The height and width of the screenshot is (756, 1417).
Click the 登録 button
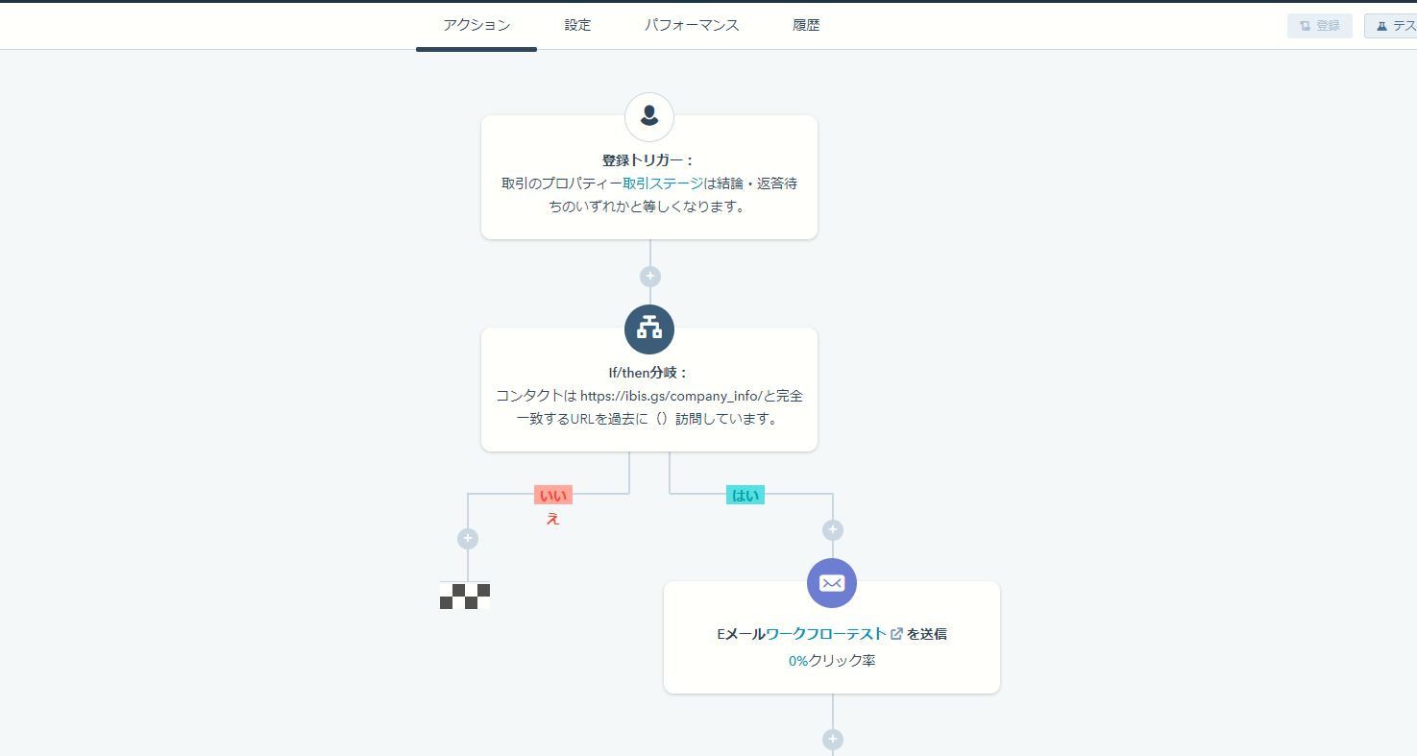1319,26
